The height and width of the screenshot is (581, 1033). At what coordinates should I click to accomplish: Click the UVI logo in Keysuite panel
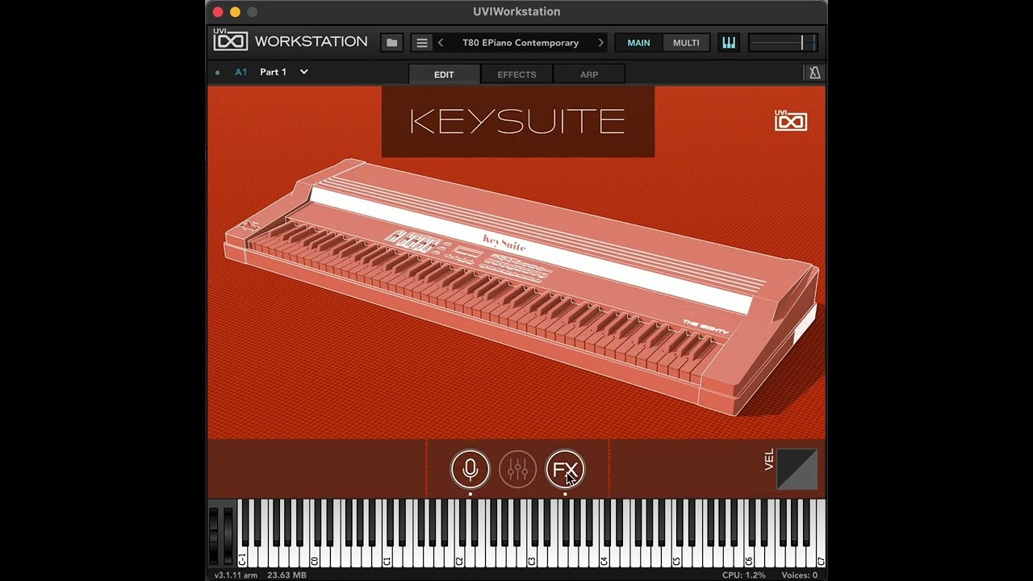point(790,119)
